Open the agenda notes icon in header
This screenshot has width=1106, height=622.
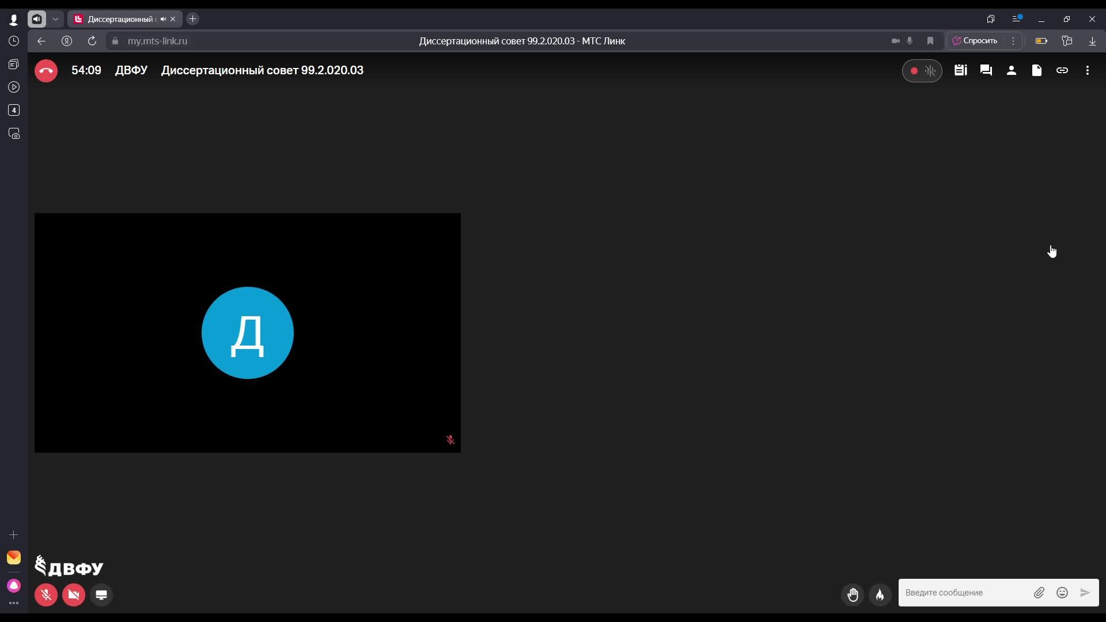[960, 70]
